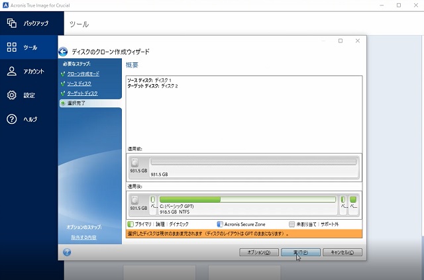Screen dimensions: 424x280
Task: Close the main Acronis window
Action: point(416,5)
